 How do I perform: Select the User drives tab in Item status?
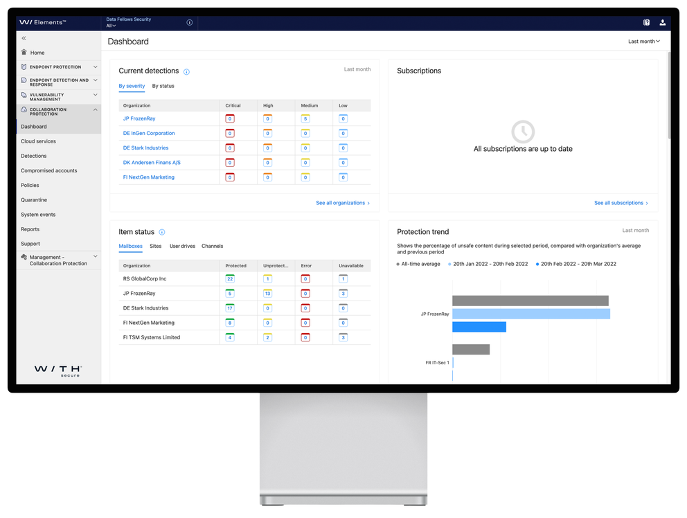183,246
